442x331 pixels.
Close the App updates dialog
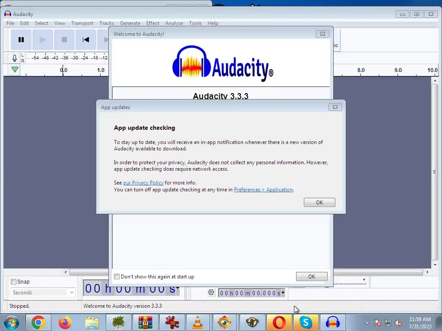(x=335, y=107)
